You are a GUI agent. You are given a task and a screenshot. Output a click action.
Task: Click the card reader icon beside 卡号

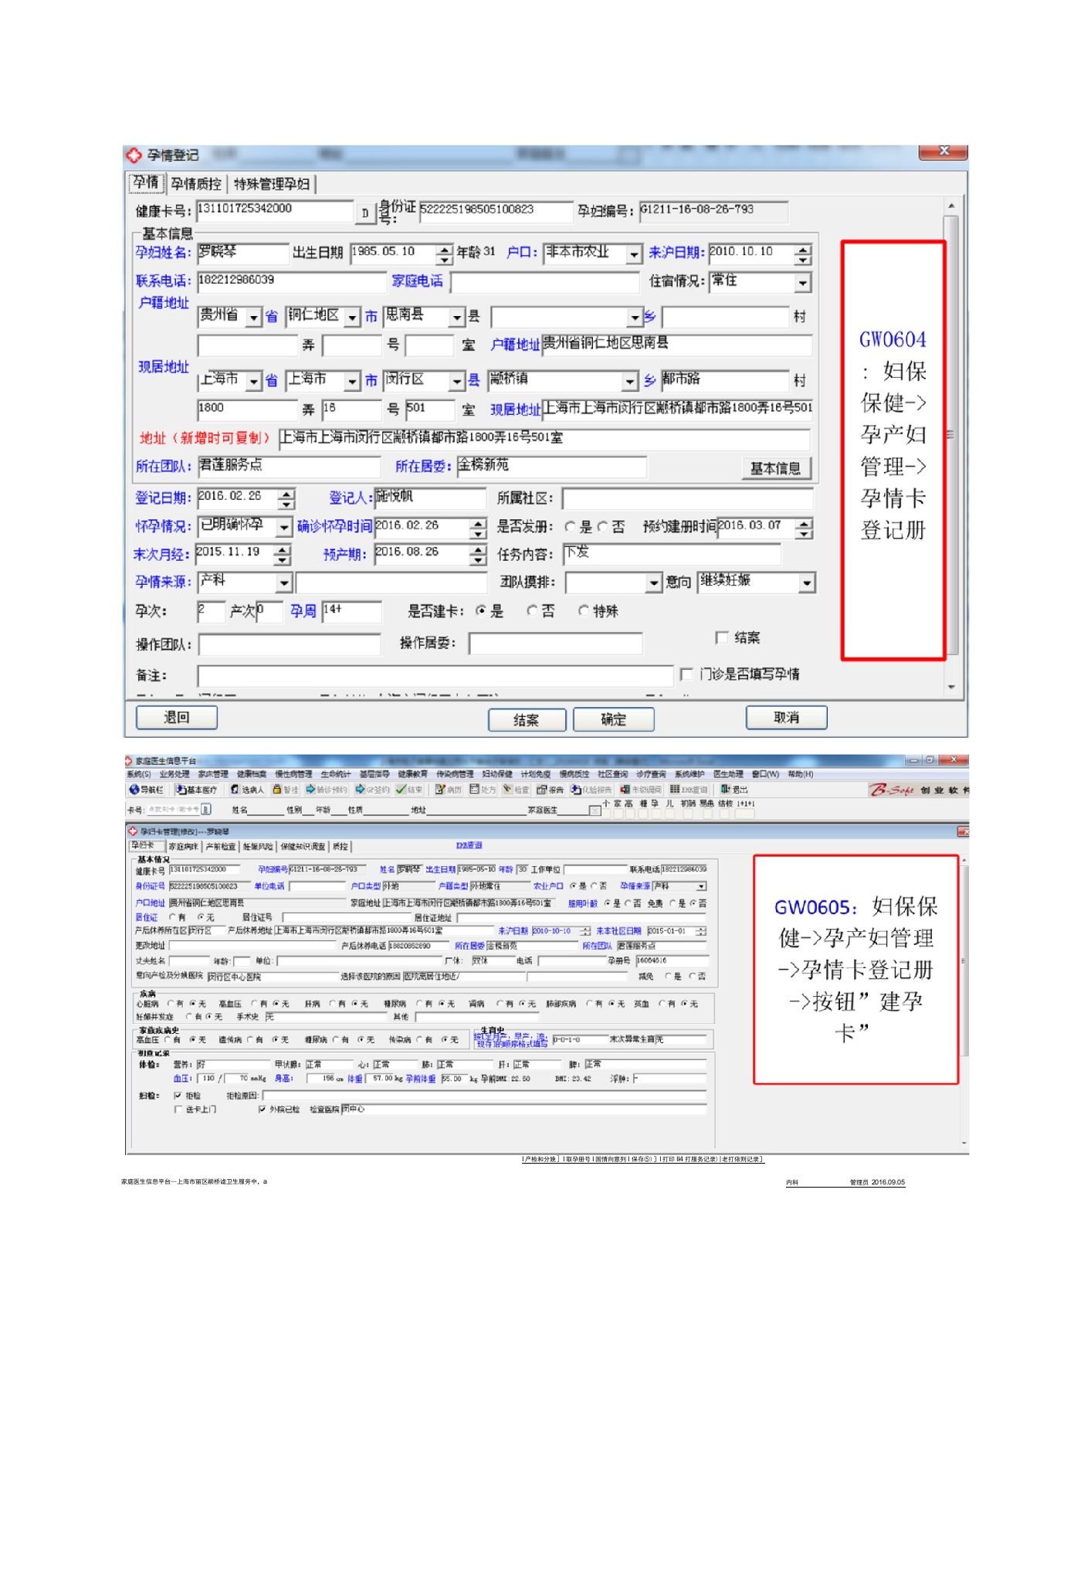click(206, 809)
